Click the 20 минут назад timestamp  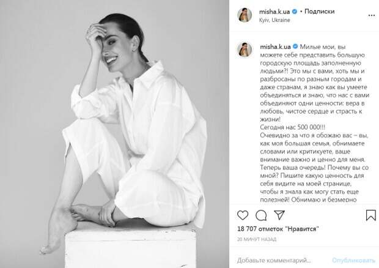[257, 239]
